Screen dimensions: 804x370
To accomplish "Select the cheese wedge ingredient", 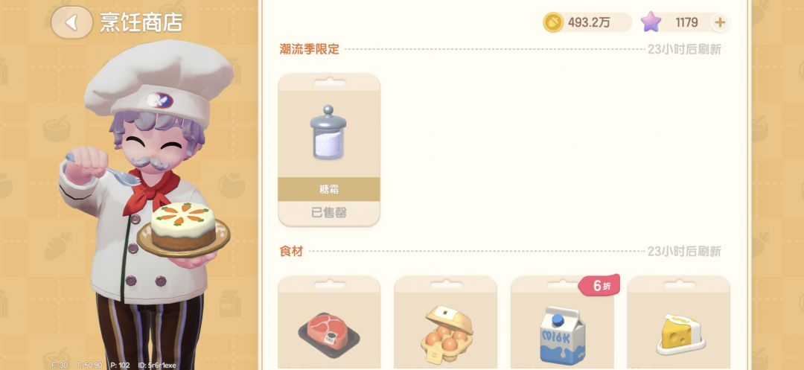I will 679,334.
